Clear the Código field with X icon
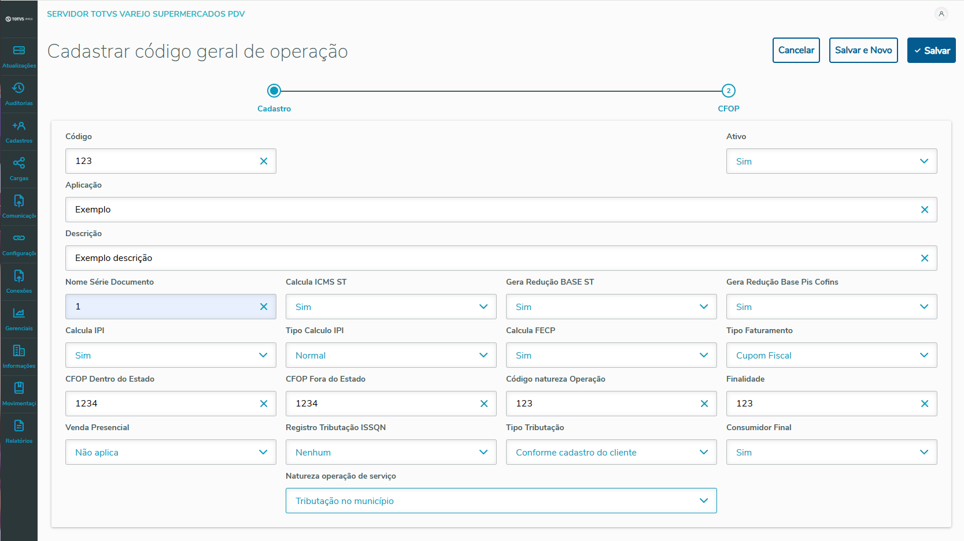Viewport: 964px width, 541px height. (264, 161)
